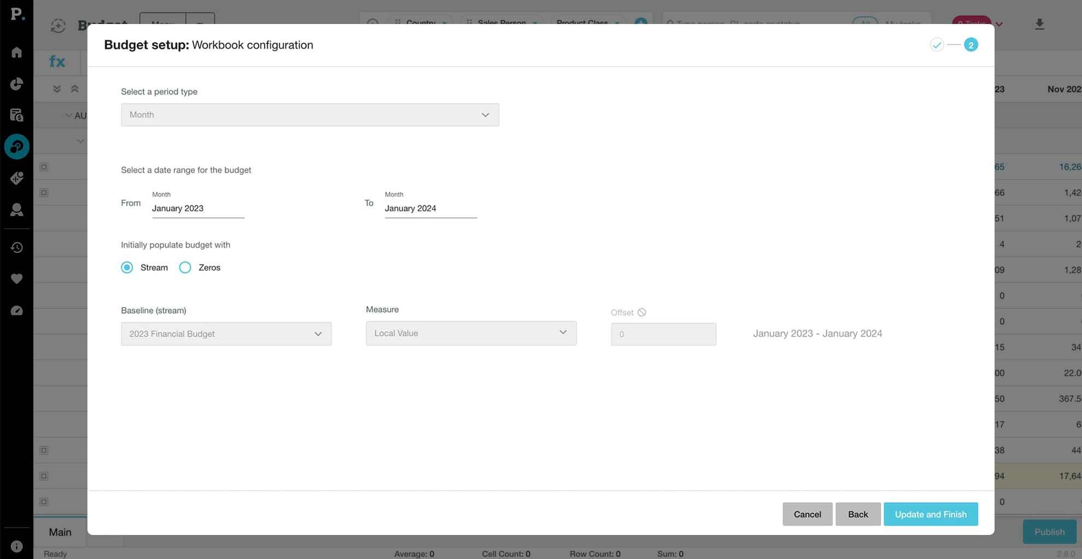Viewport: 1082px width, 559px height.
Task: Expand the Measure Local Value dropdown
Action: [471, 333]
